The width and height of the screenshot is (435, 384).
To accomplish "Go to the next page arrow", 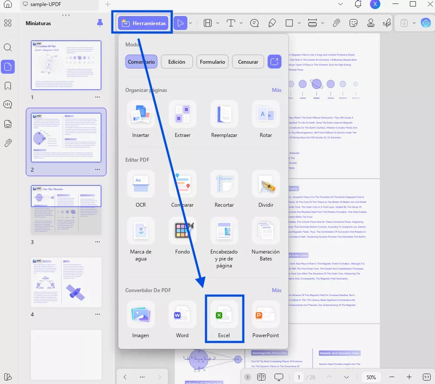I will 347,377.
